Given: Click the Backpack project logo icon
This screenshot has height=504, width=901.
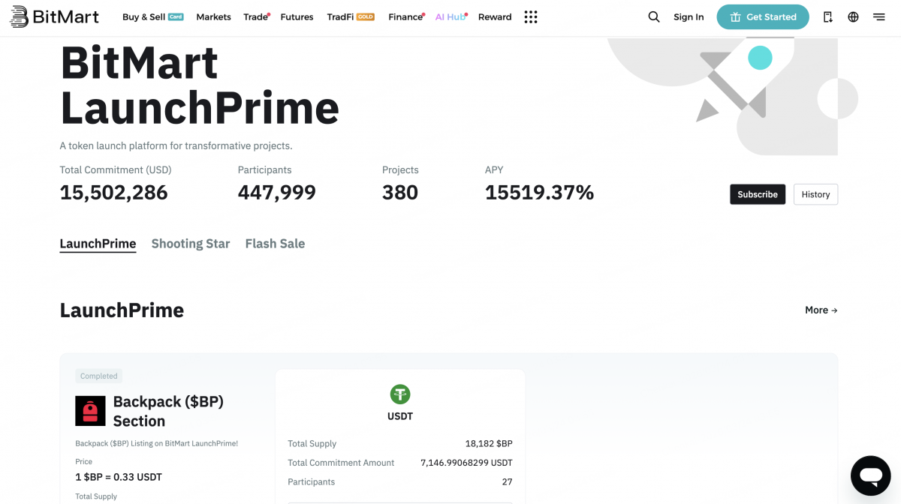Looking at the screenshot, I should pyautogui.click(x=89, y=410).
